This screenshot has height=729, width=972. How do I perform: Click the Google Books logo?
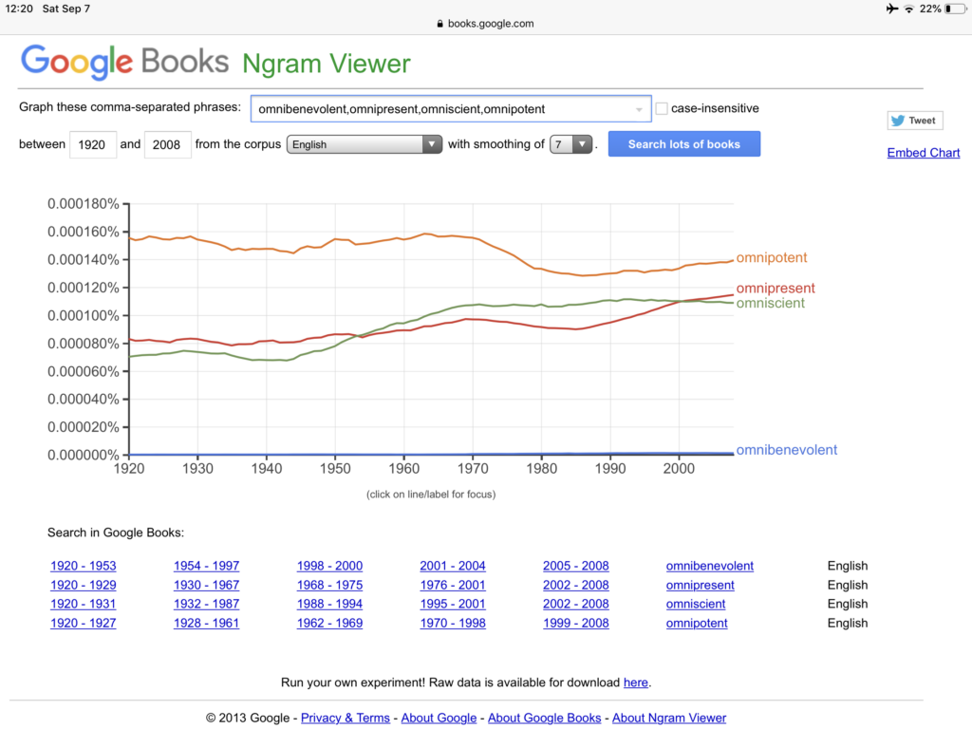point(124,62)
